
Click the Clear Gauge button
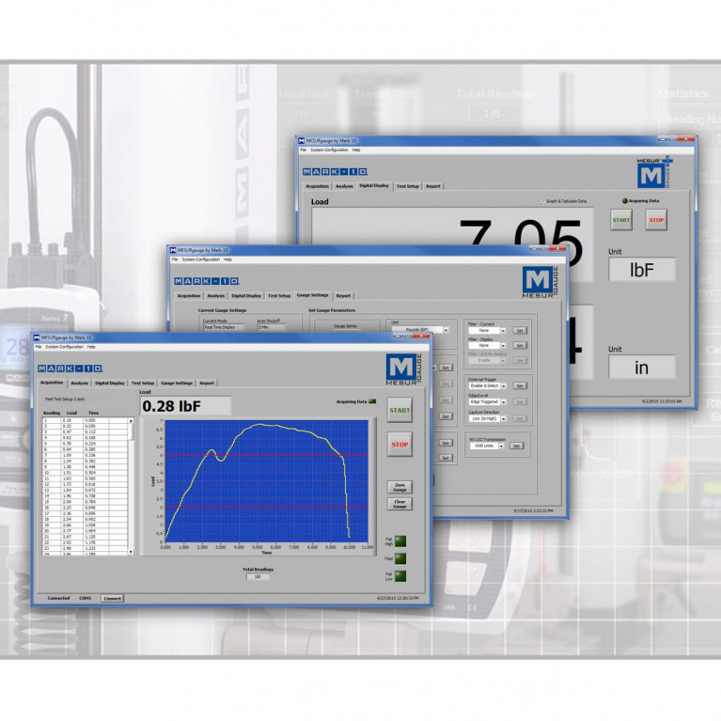click(x=400, y=504)
